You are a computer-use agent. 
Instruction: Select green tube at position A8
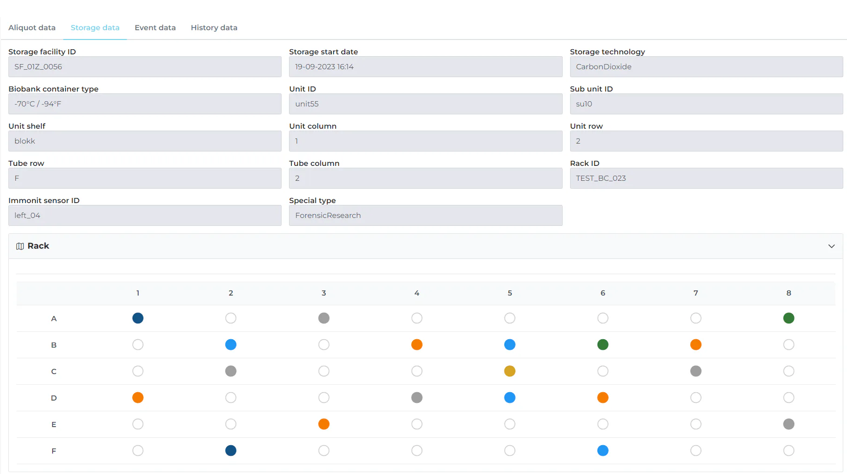tap(788, 318)
